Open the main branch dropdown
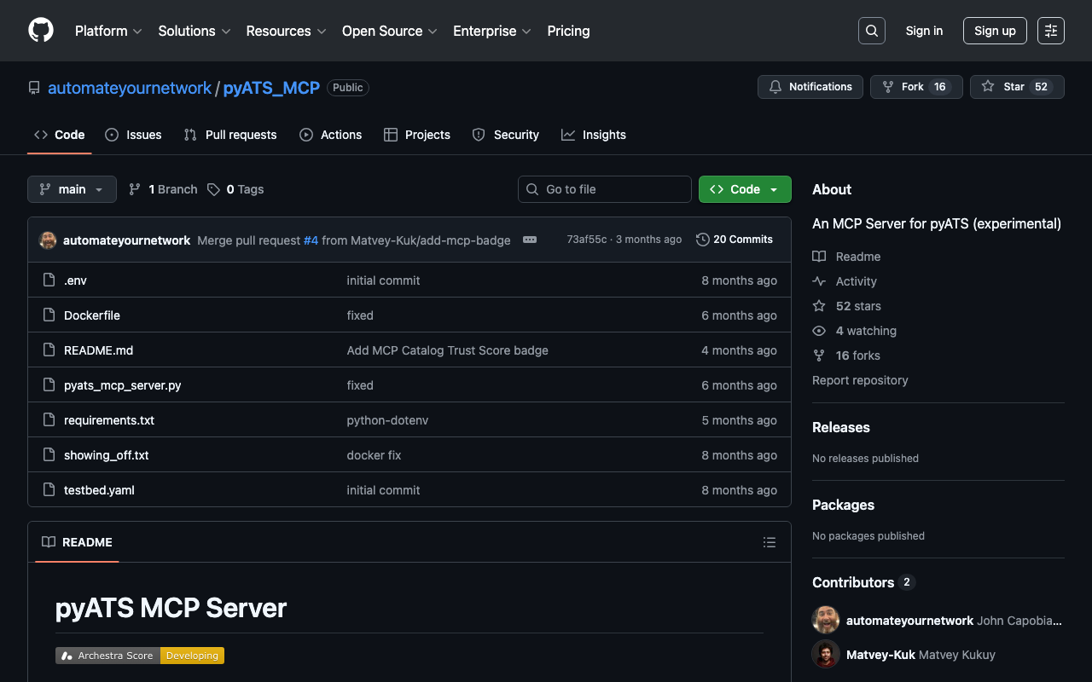Screen dimensions: 1092x682 [72, 189]
